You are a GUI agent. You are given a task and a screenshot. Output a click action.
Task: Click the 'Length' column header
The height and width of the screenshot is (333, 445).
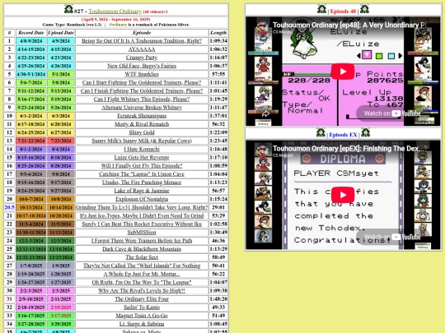coord(218,33)
